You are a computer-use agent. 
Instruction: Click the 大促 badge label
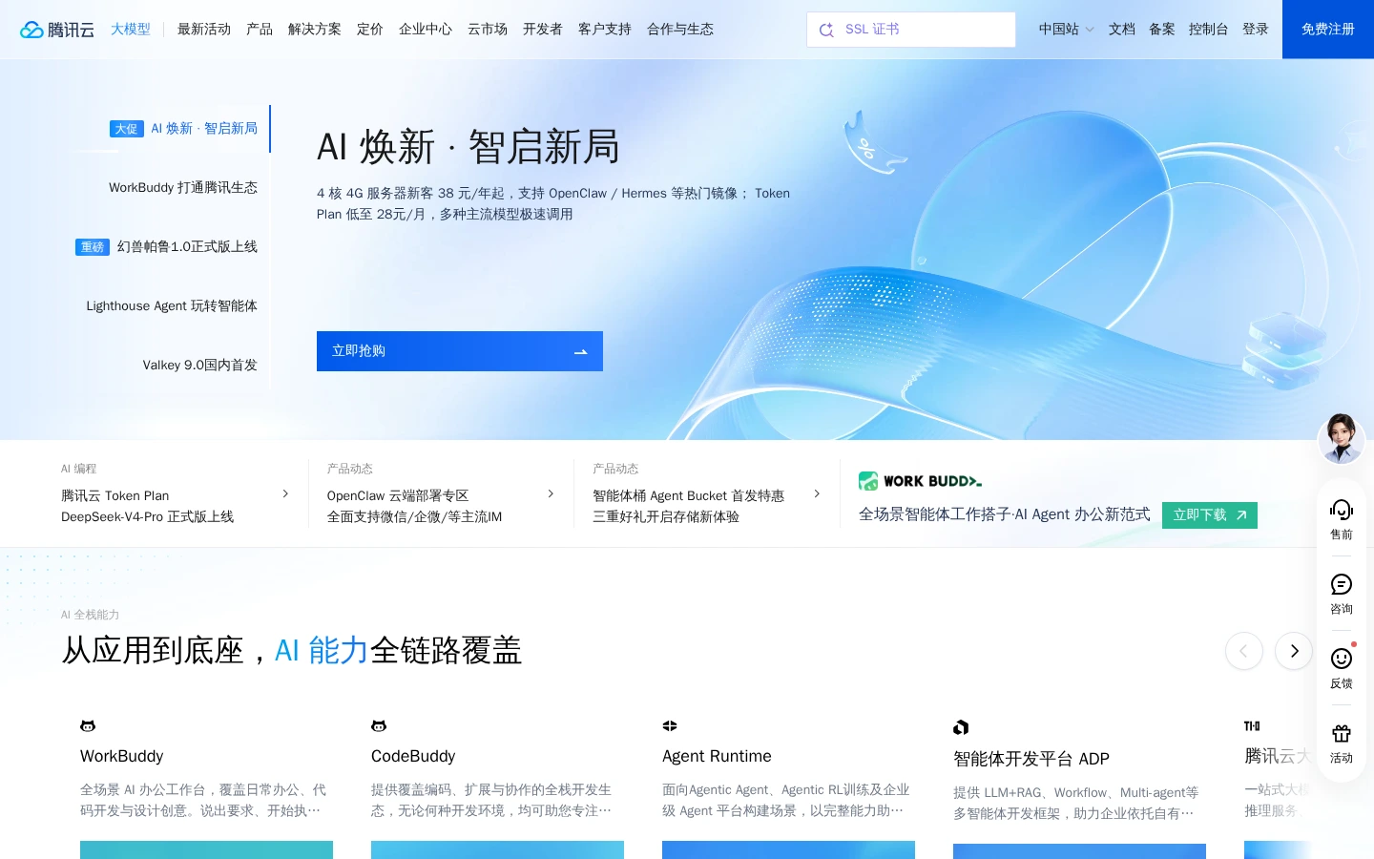tap(127, 129)
